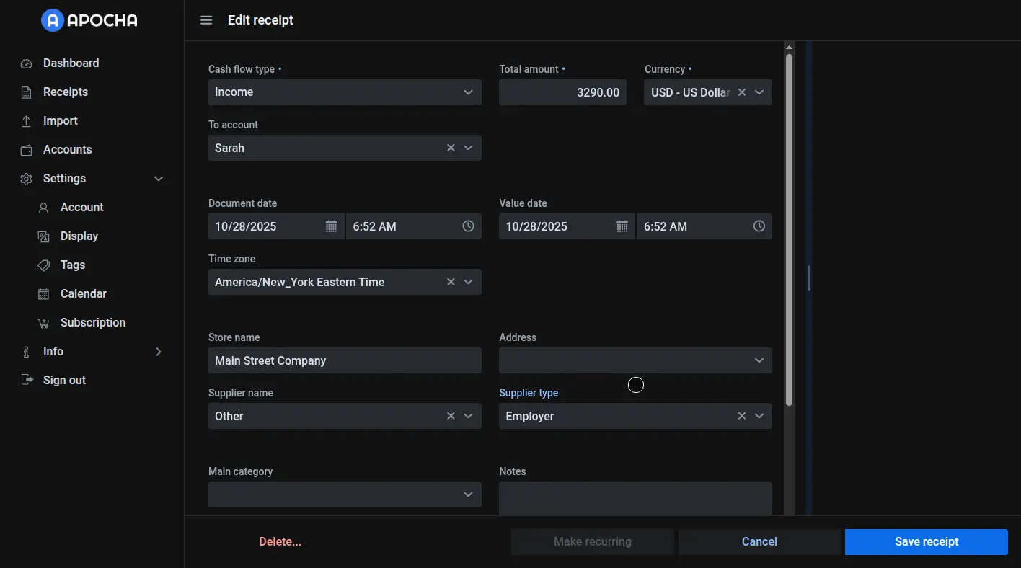Click the Save receipt button
This screenshot has height=568, width=1021.
(926, 542)
